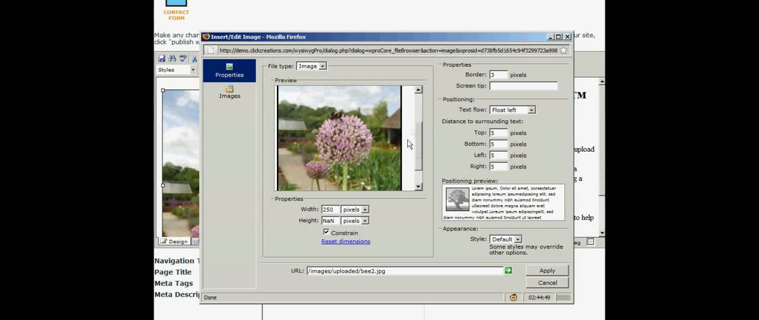
Task: Close the Insert/Edit Image dialog window
Action: point(567,37)
